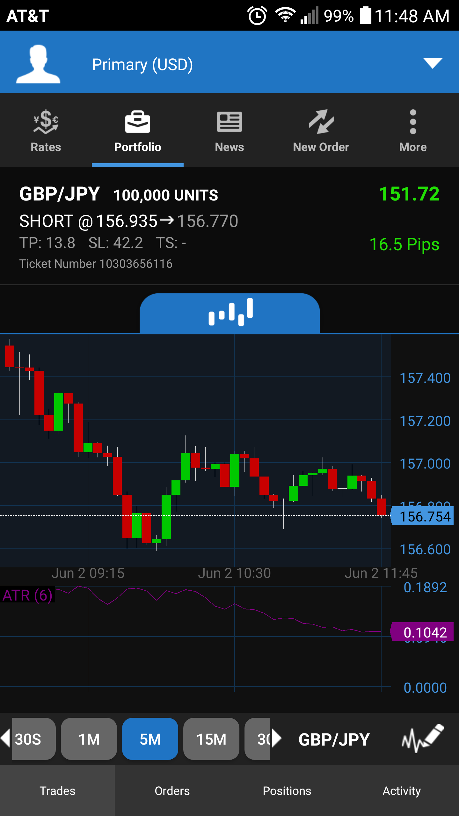Screen dimensions: 459x816
Task: Open the More three-dots menu
Action: point(413,121)
